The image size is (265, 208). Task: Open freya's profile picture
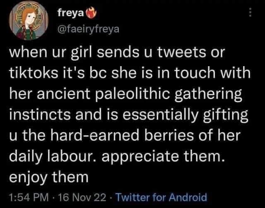pos(28,22)
